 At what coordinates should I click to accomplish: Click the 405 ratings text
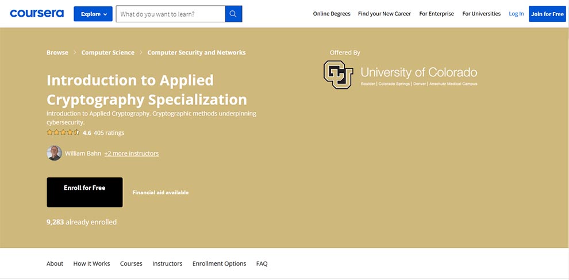click(x=109, y=133)
